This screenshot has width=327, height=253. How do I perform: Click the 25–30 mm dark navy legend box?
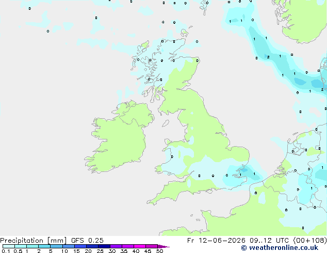point(104,246)
